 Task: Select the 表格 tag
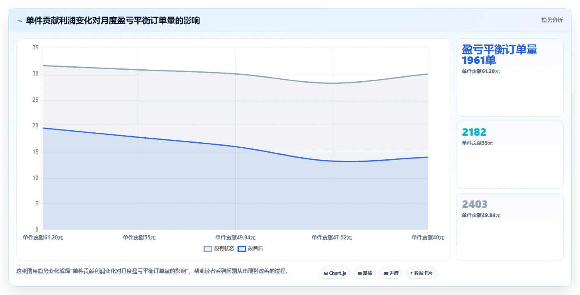[x=365, y=273]
